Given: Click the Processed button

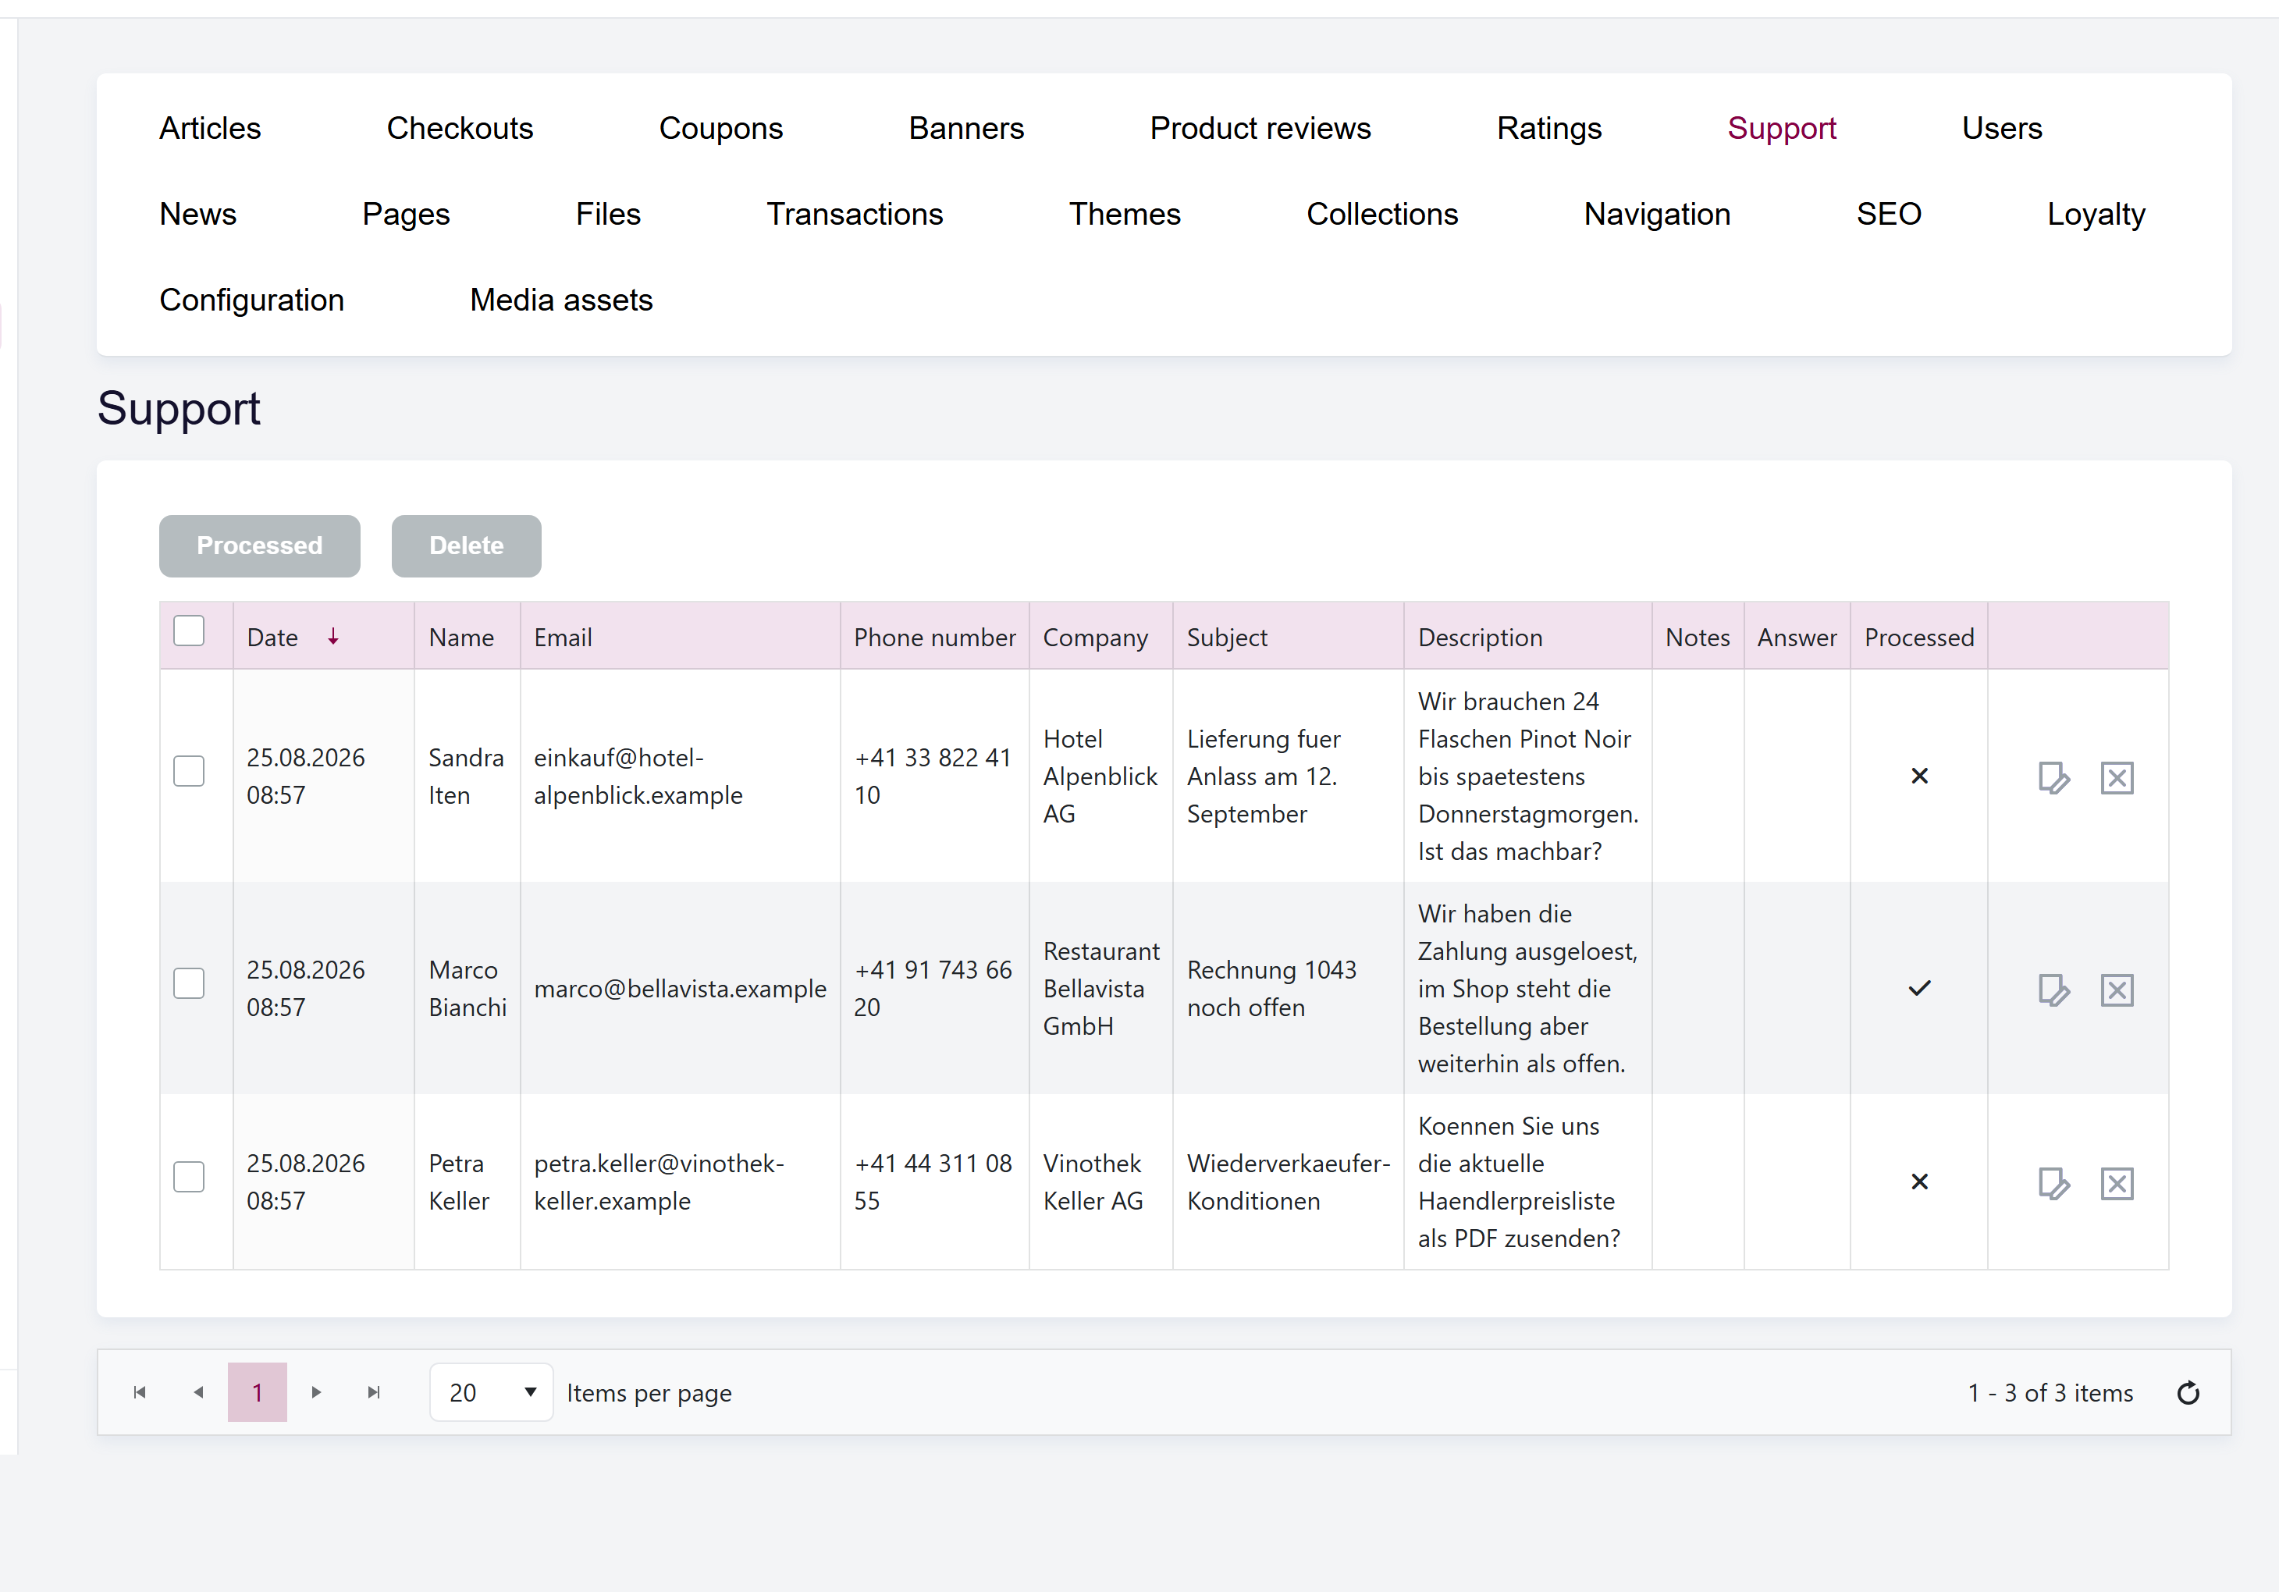Looking at the screenshot, I should pyautogui.click(x=260, y=546).
